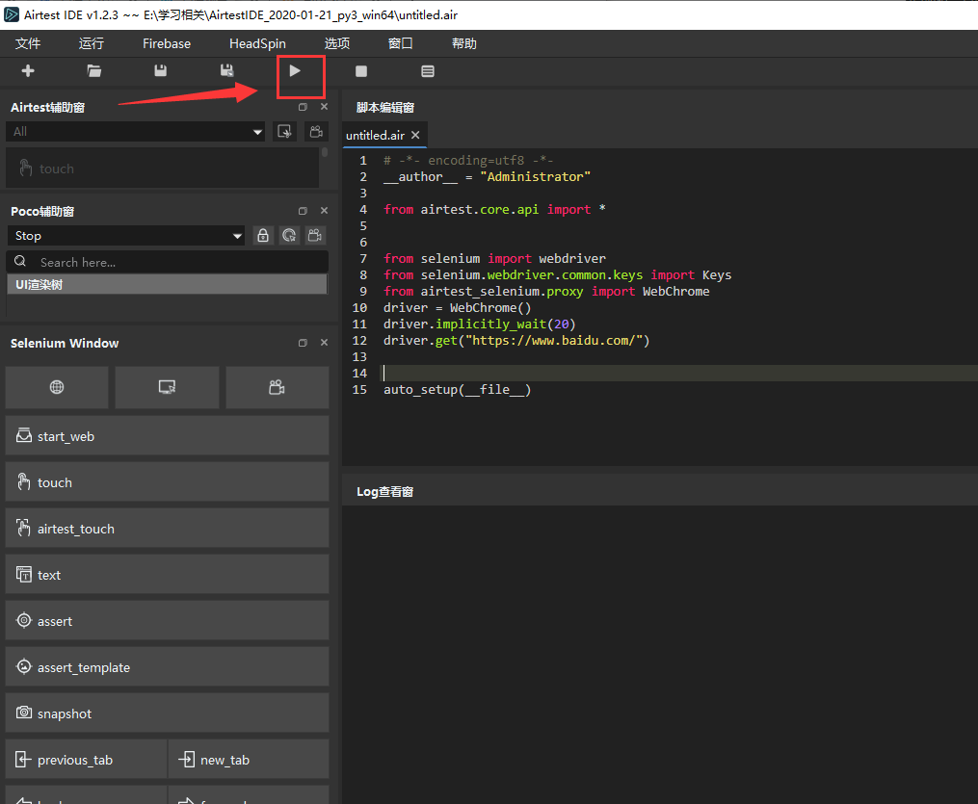Screen dimensions: 978x804
Task: Click the new_tab button
Action: click(249, 759)
